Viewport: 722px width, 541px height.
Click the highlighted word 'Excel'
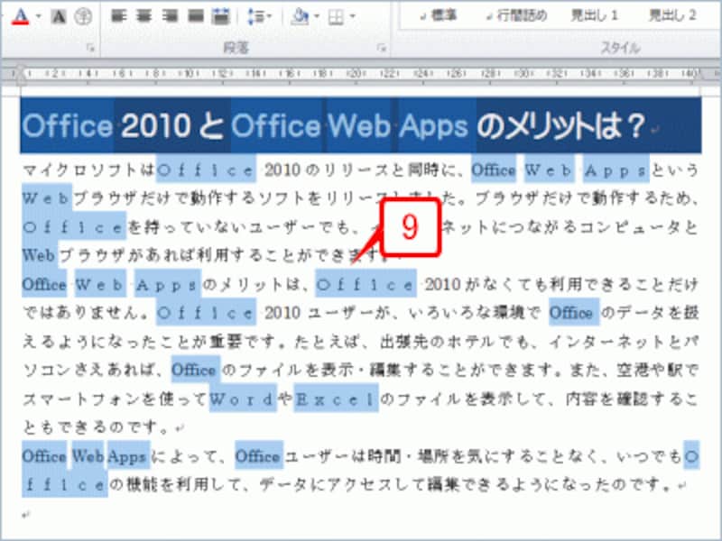pos(335,399)
